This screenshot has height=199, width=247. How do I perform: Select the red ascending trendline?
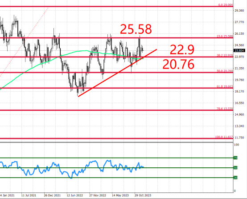coord(117,73)
